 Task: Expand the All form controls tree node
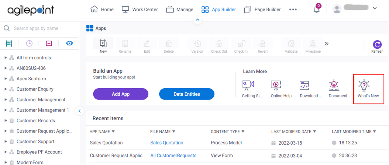point(5,58)
